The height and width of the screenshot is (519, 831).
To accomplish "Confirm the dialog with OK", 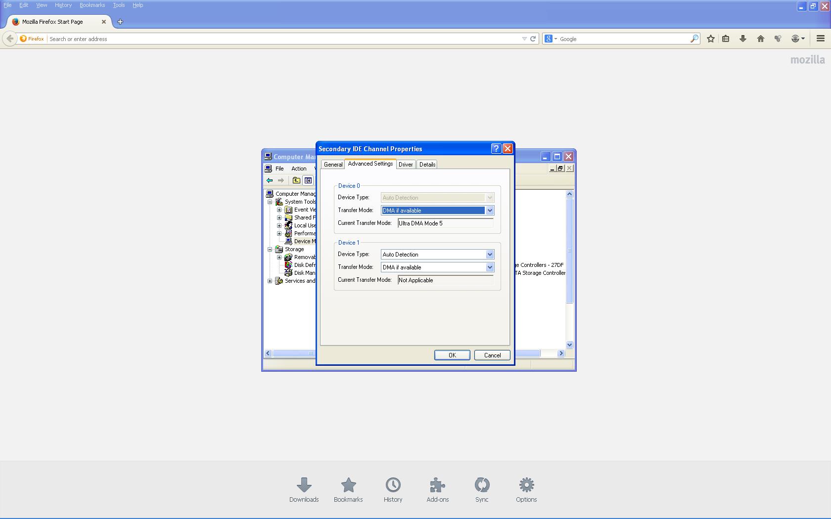I will coord(452,355).
